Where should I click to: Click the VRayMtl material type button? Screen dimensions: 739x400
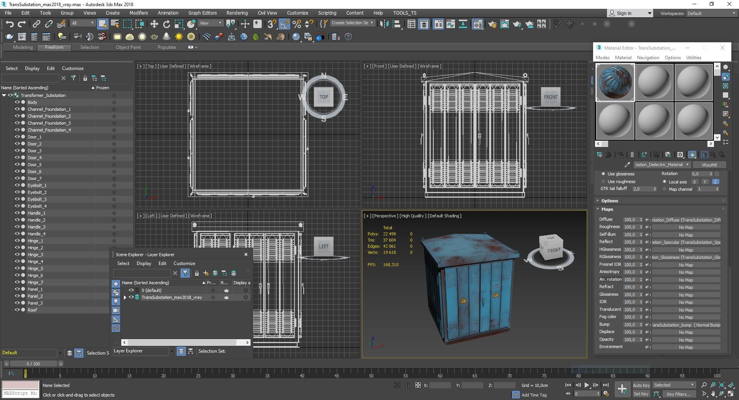point(709,165)
